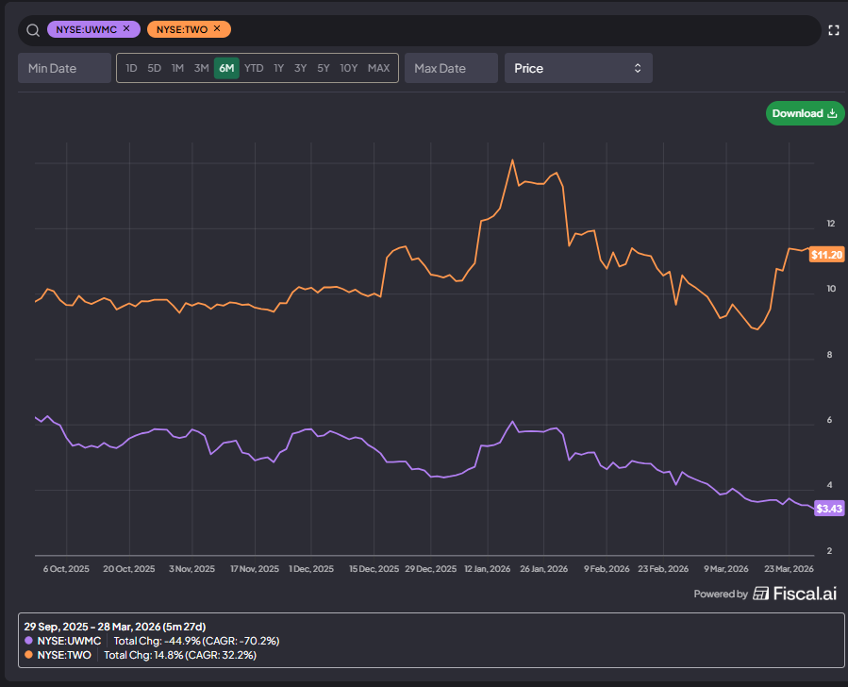Image resolution: width=848 pixels, height=687 pixels.
Task: Select the active 6M range
Action: pos(226,68)
